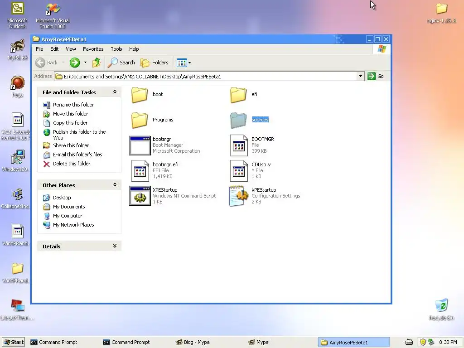464x348 pixels.
Task: Click Delete this folder
Action: click(72, 163)
